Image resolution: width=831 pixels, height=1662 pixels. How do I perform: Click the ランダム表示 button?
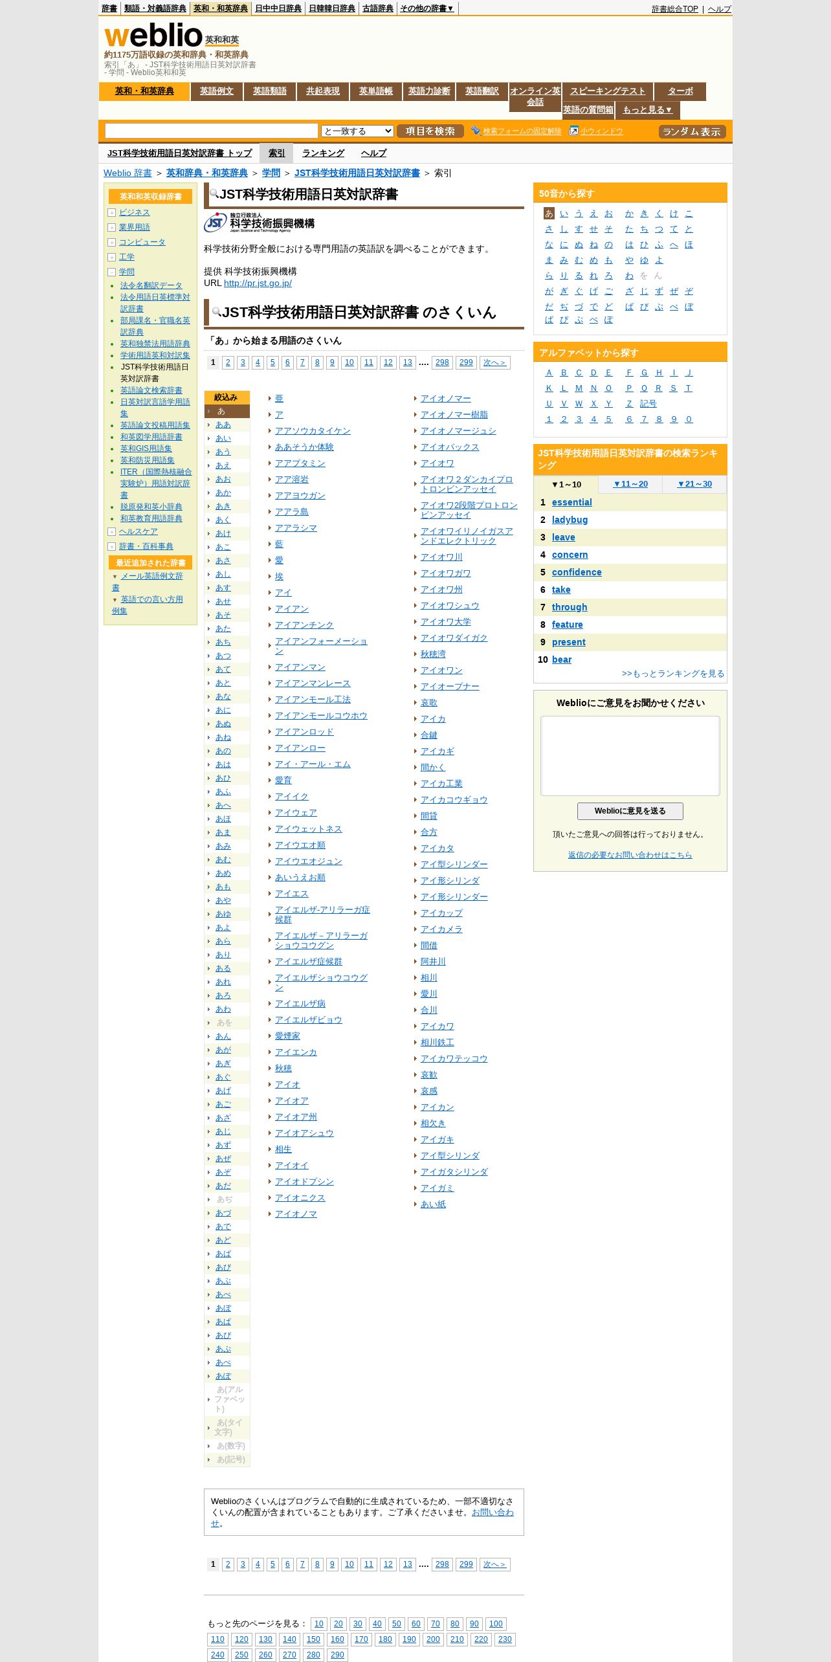coord(692,131)
